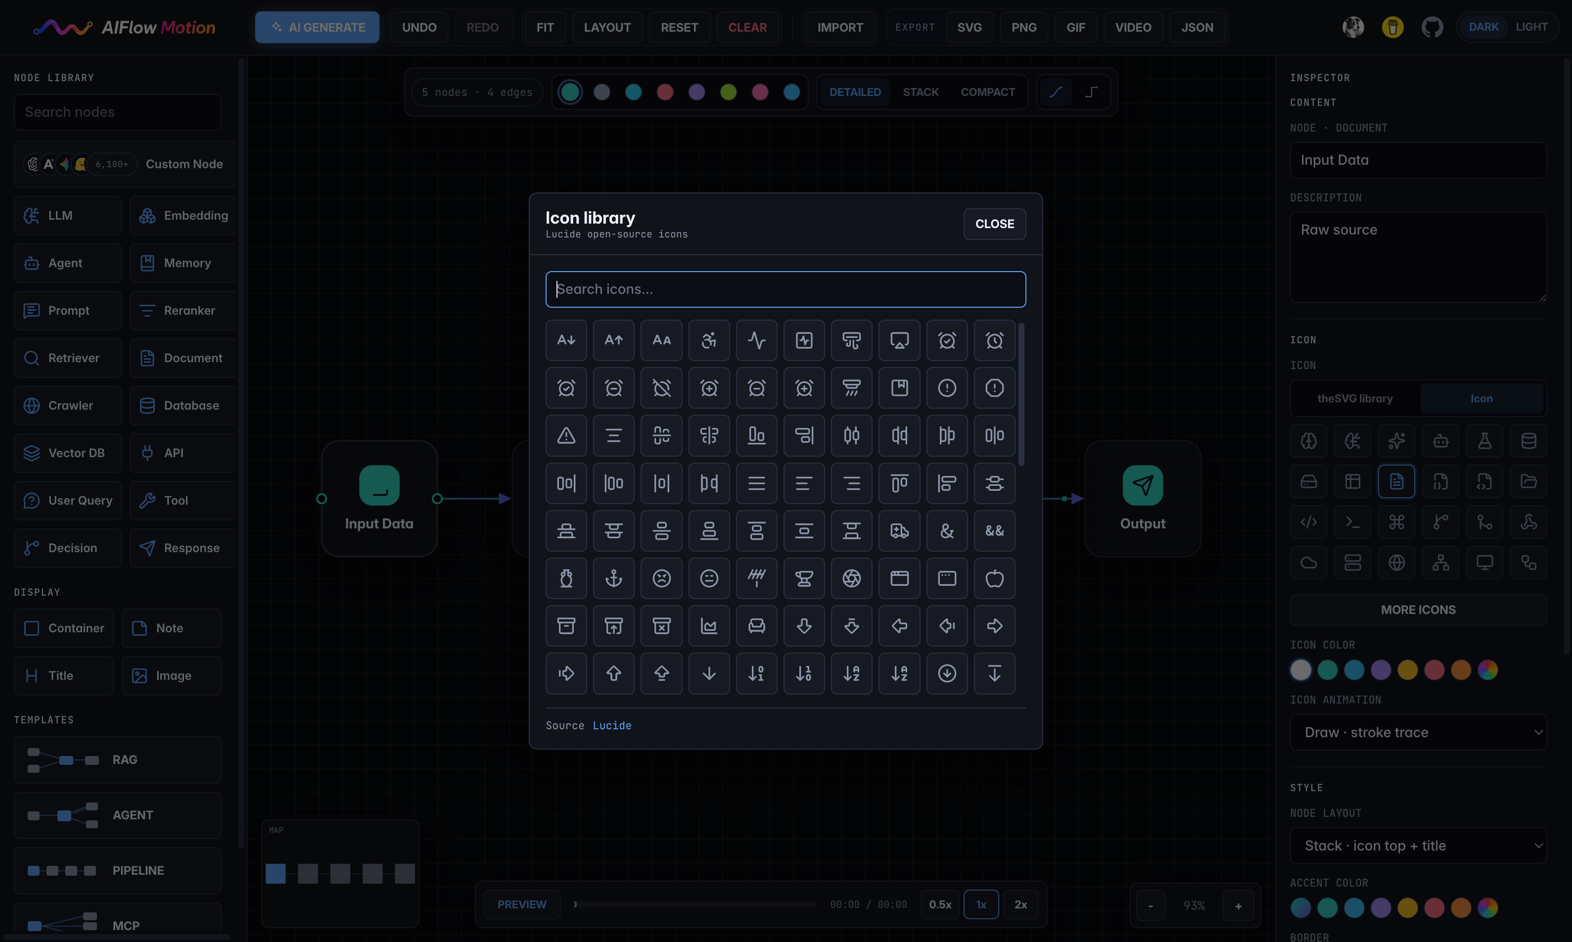Choose the Pipeline template
This screenshot has width=1572, height=942.
point(117,870)
